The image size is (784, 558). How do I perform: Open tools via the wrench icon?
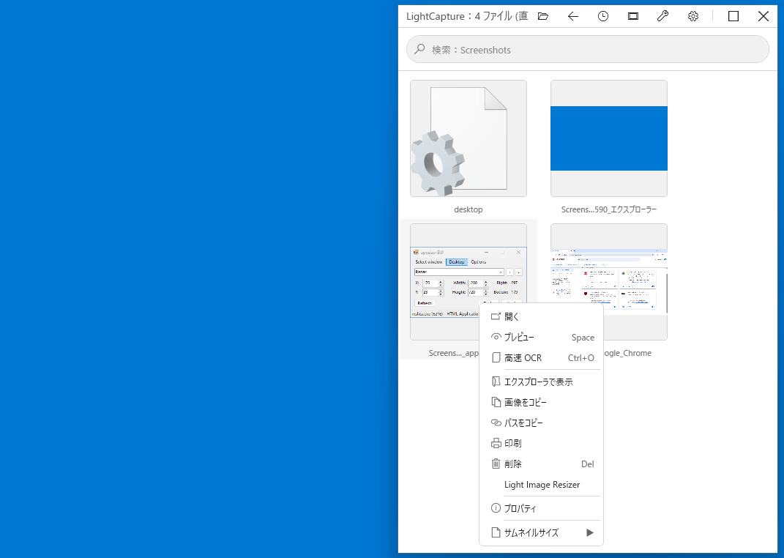(663, 17)
